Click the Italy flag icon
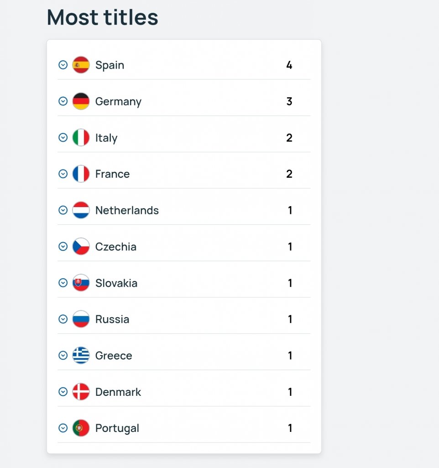The width and height of the screenshot is (439, 468). coord(81,138)
